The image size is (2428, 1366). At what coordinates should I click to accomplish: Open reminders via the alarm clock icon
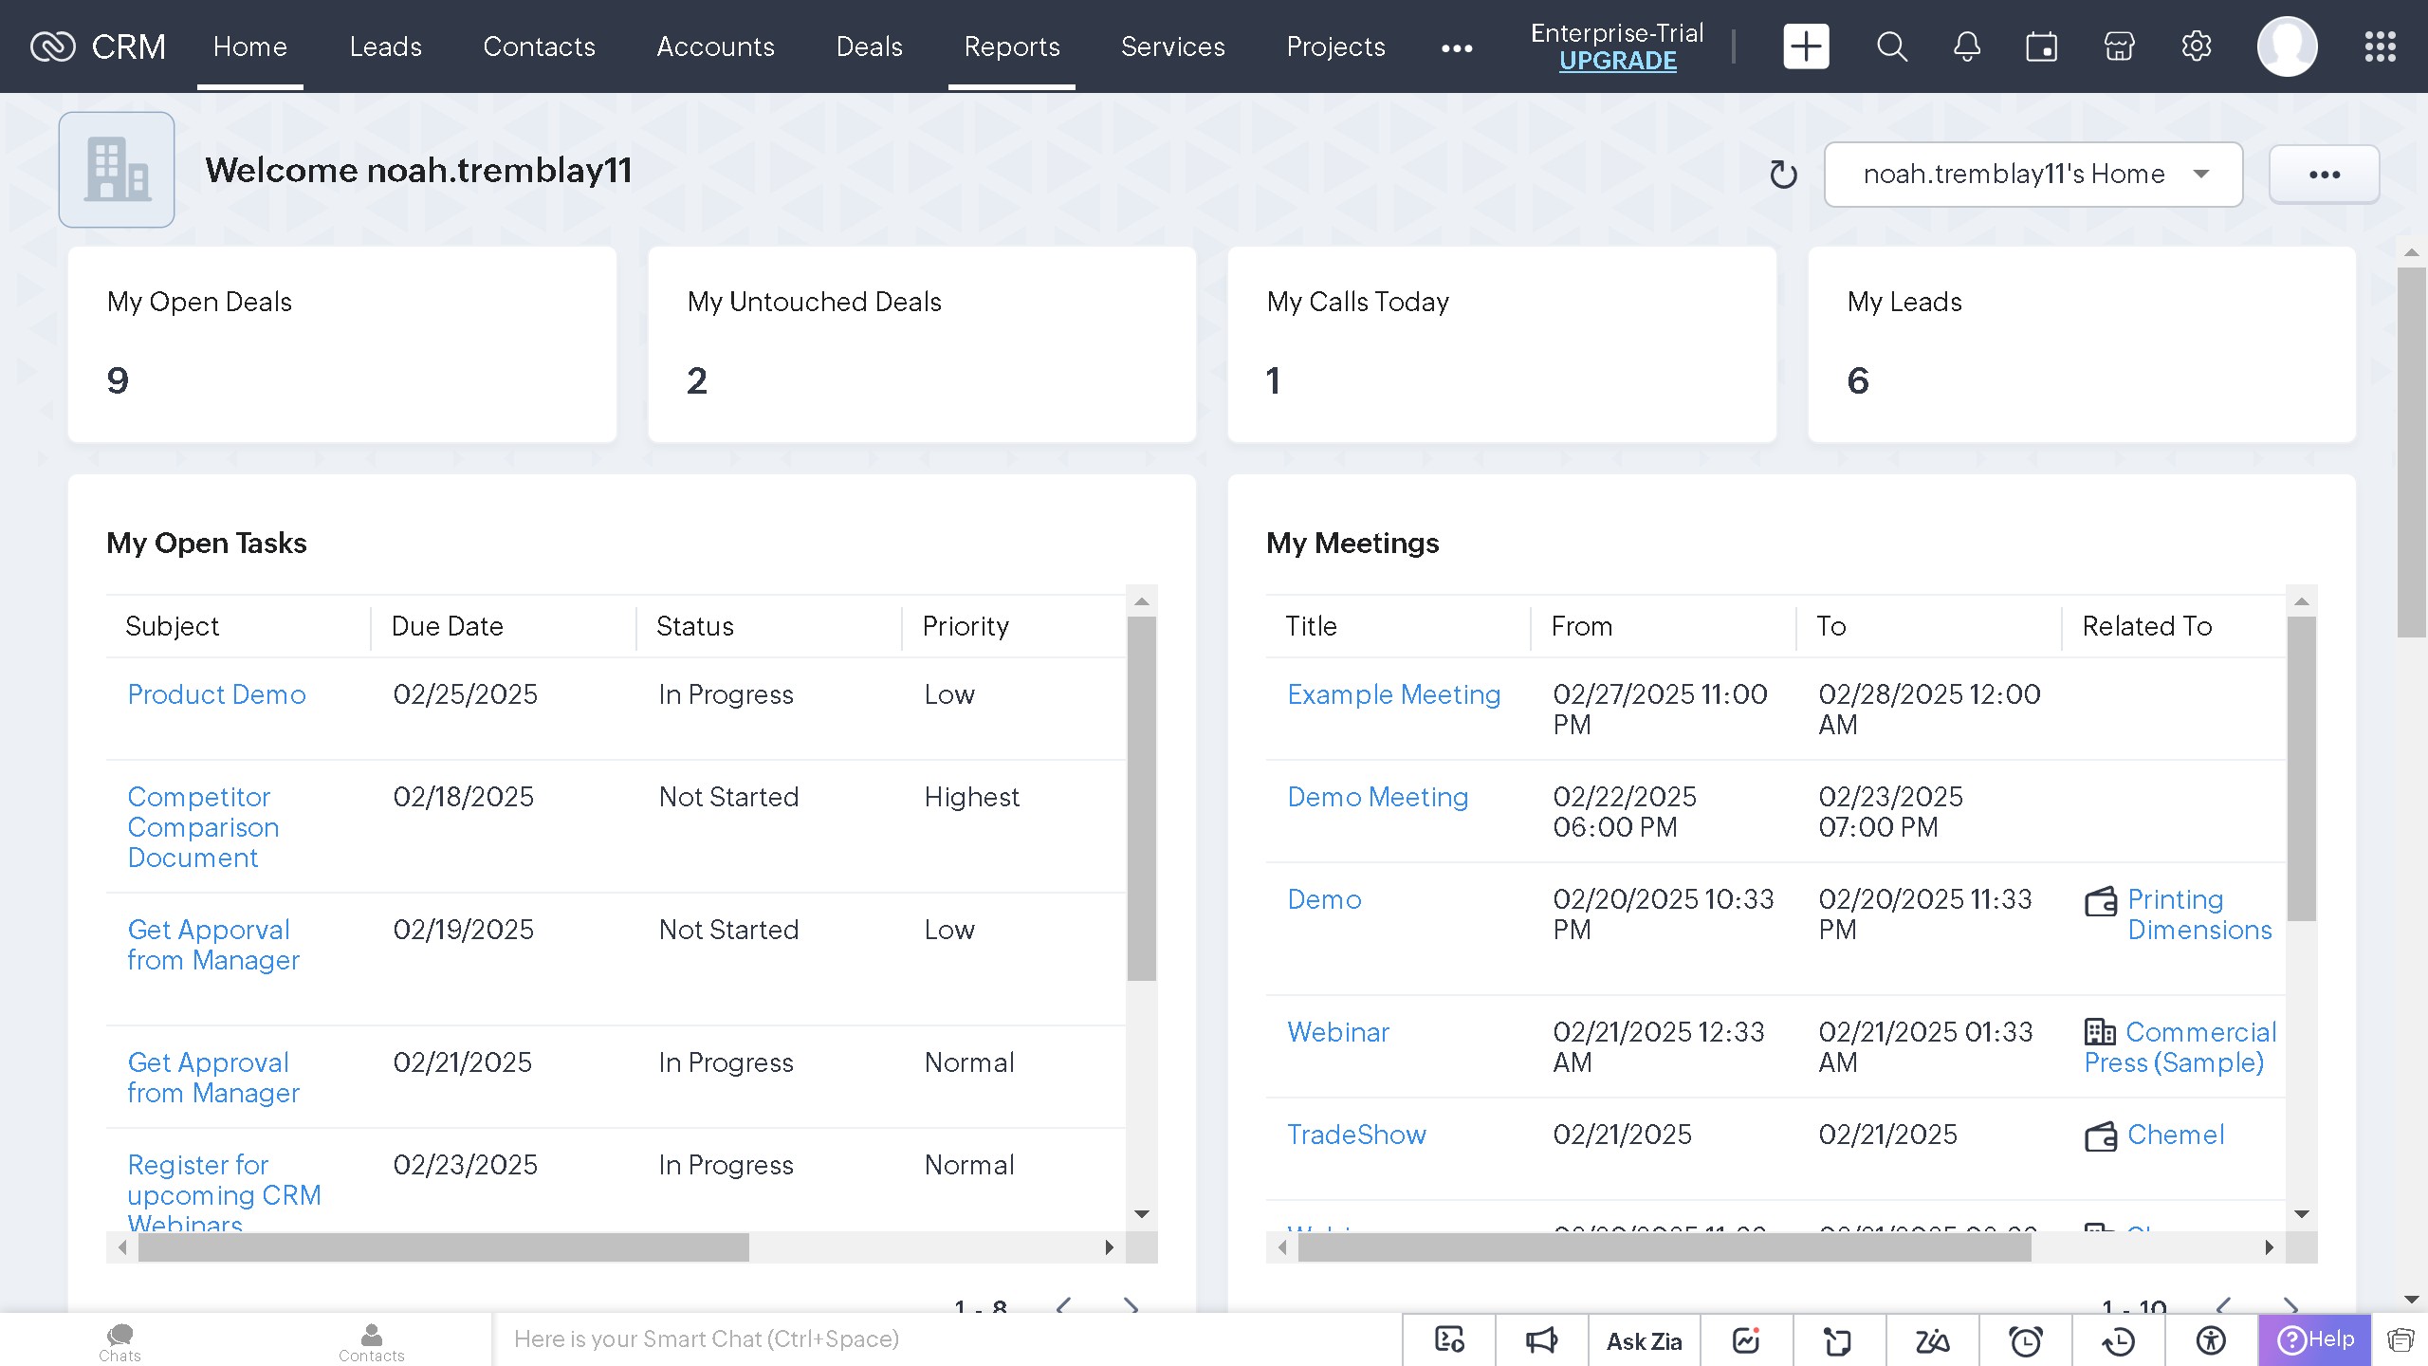point(2026,1339)
